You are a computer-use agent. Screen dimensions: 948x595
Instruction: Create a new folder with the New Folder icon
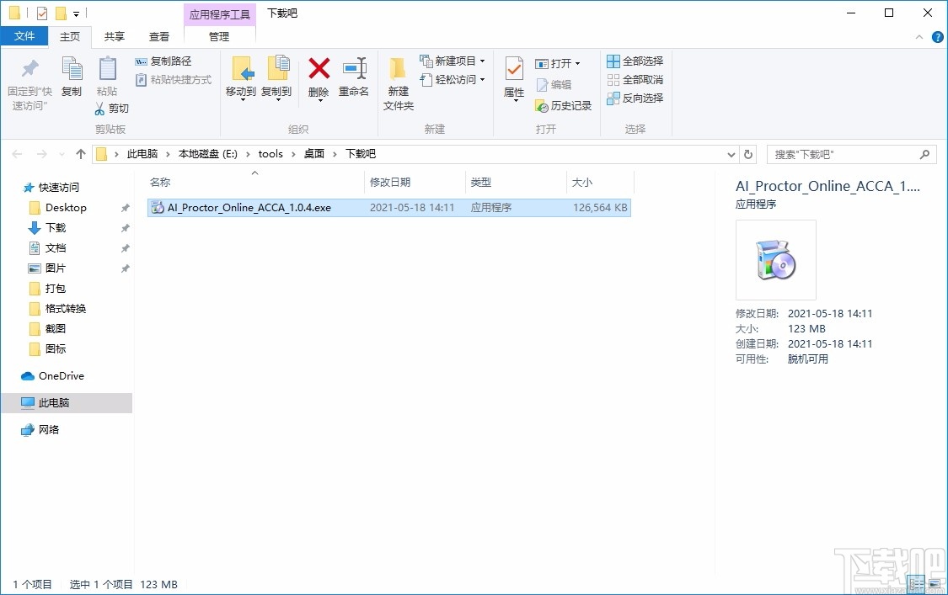coord(398,80)
